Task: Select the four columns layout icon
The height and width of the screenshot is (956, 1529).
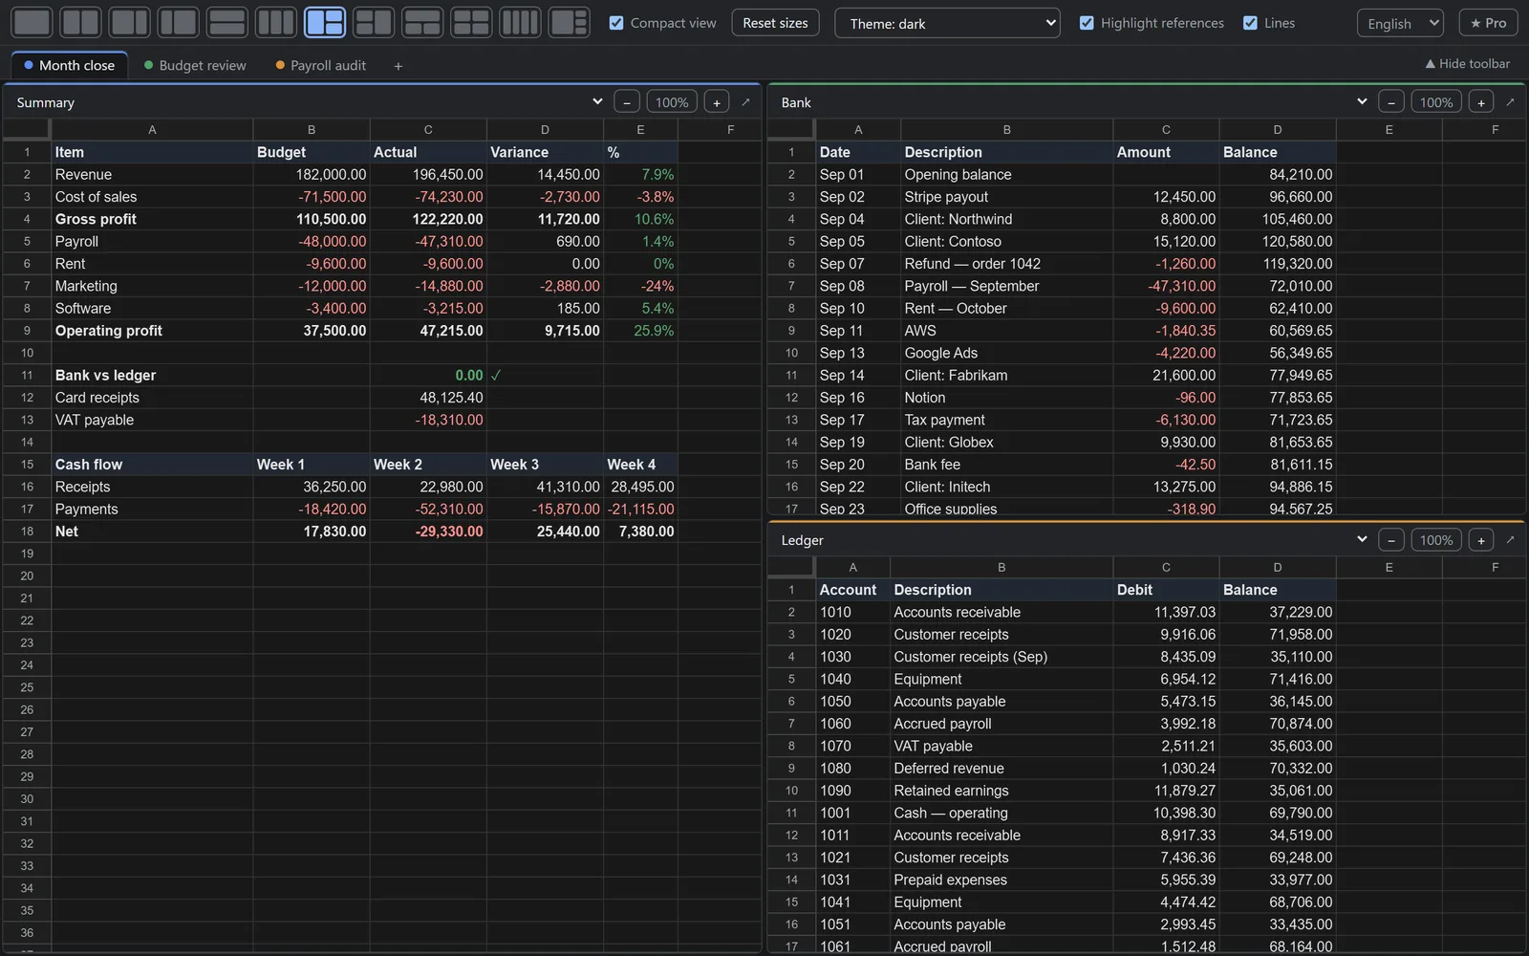Action: pos(520,22)
